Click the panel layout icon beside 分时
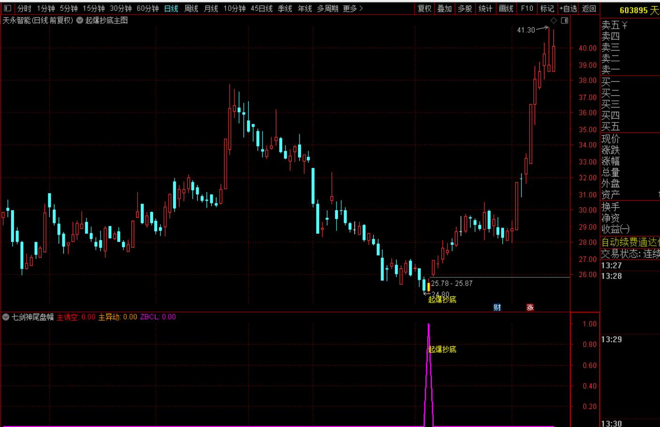Image resolution: width=660 pixels, height=427 pixels. [x=8, y=8]
